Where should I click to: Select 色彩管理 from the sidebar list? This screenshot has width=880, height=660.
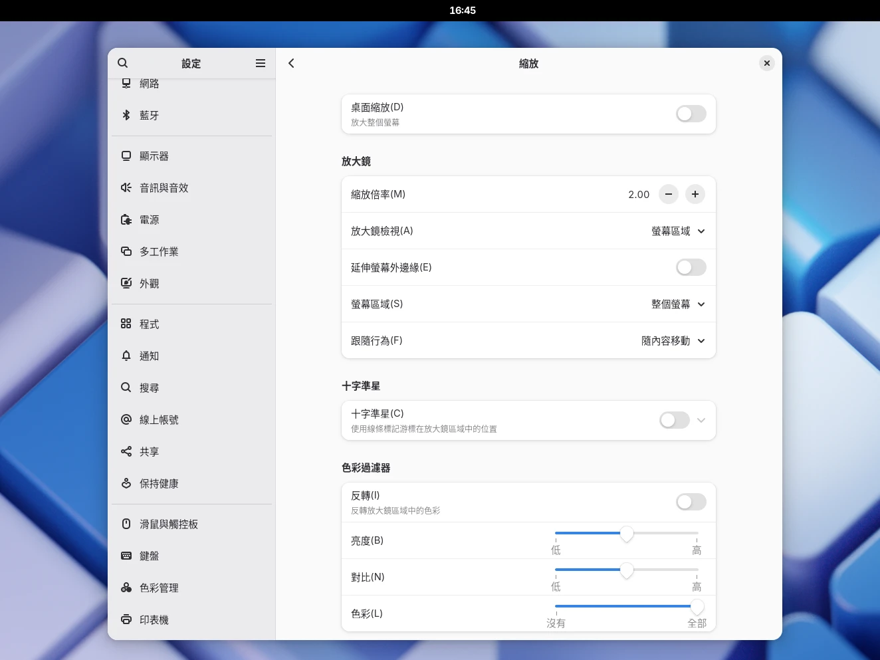tap(158, 588)
